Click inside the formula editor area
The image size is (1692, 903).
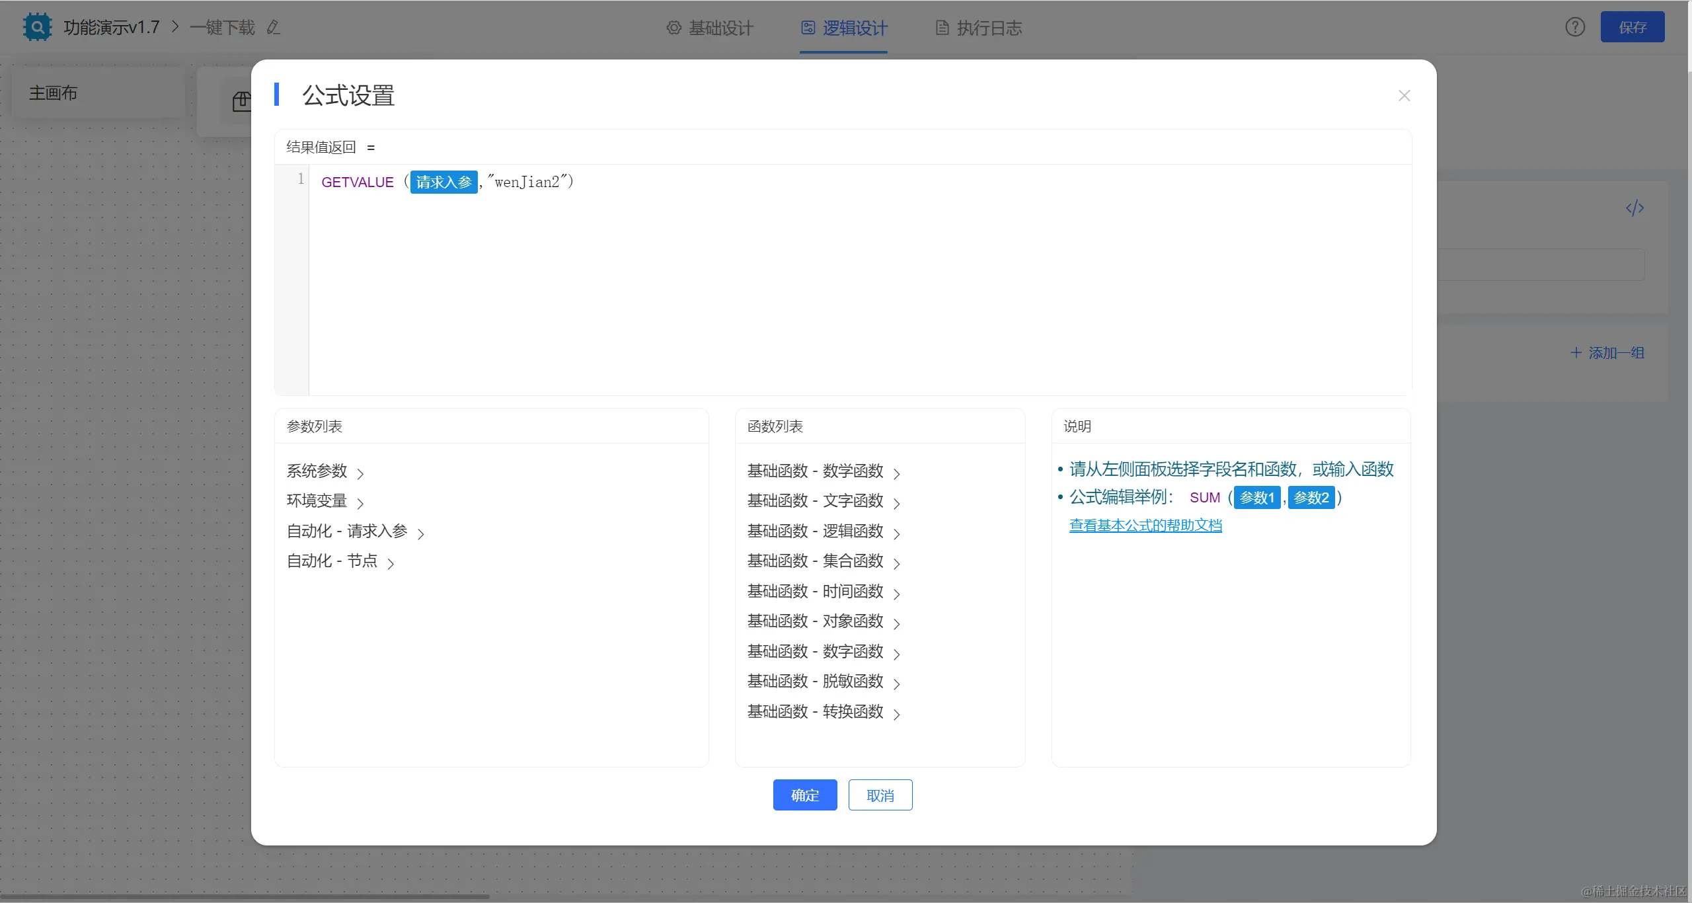859,284
